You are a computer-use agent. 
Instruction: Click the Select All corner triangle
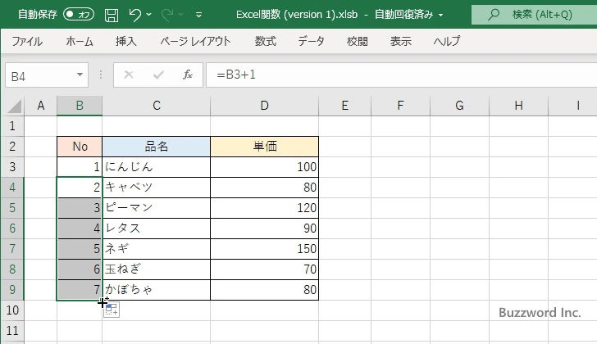click(15, 106)
